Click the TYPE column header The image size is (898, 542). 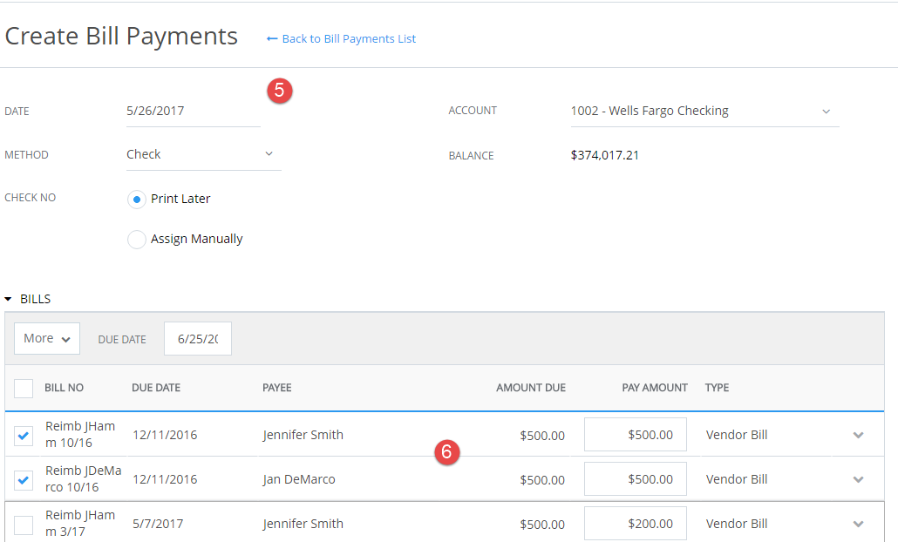coord(717,388)
